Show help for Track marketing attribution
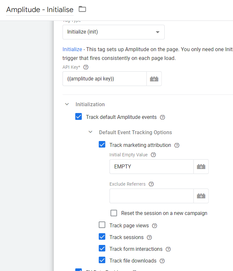 coord(177,145)
